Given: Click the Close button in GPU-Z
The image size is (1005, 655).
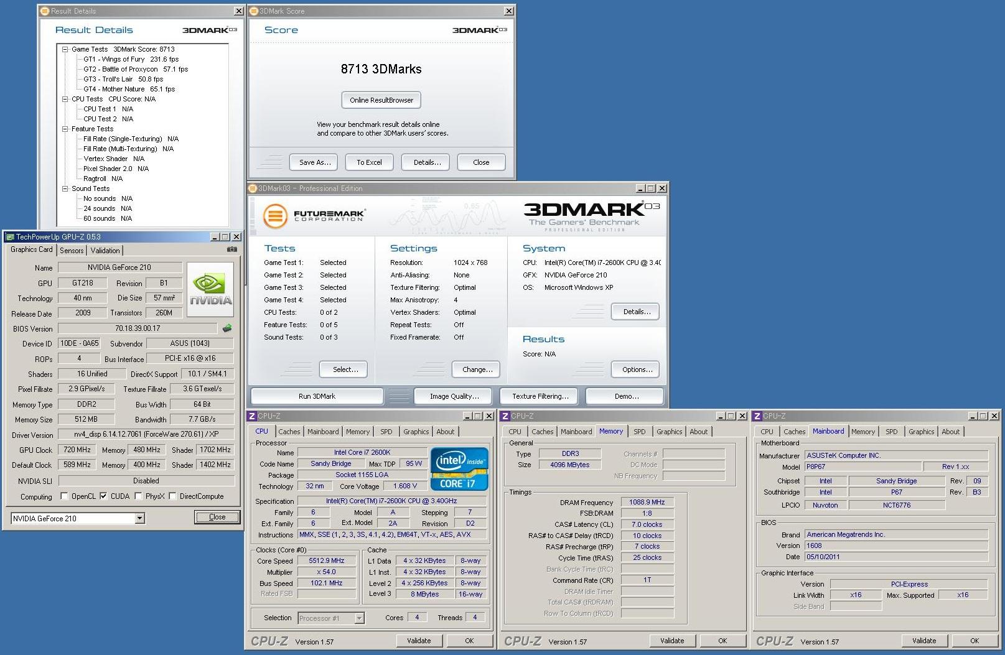Looking at the screenshot, I should point(217,517).
